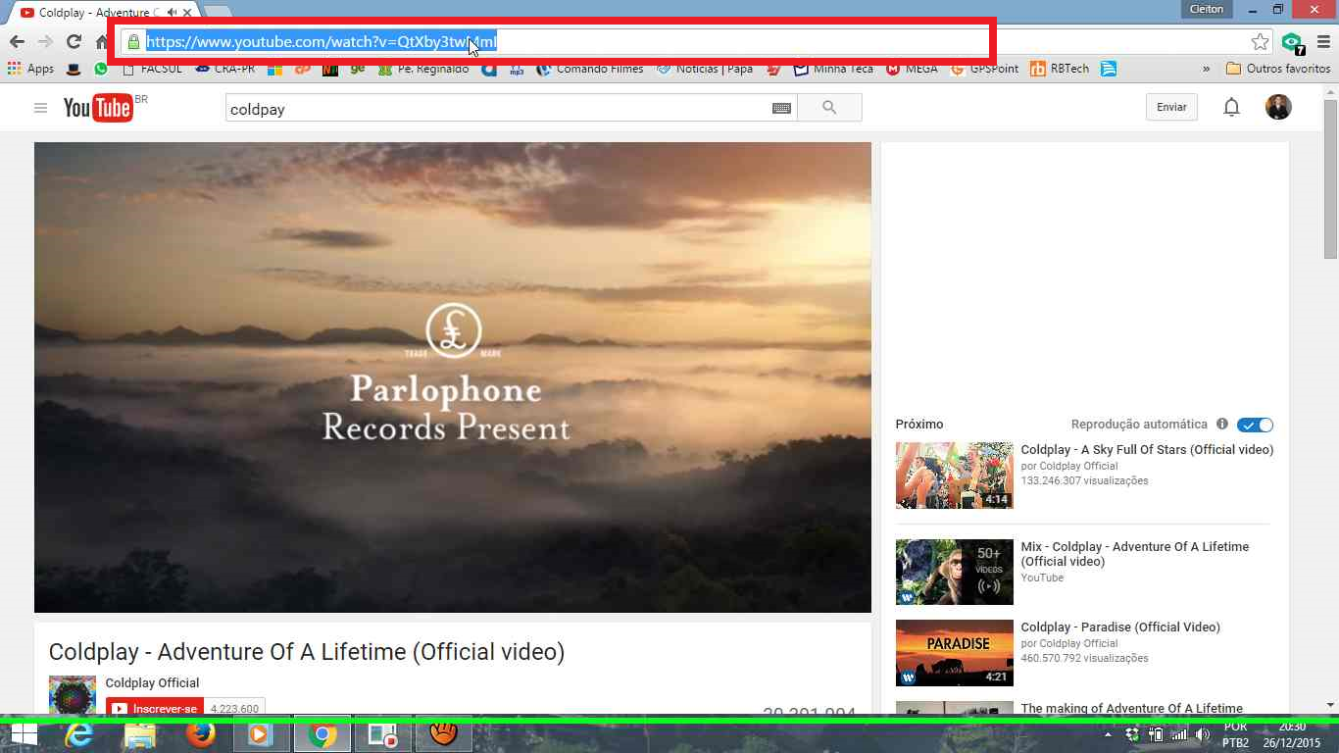Open the Pe. Reginaldo bookmark
This screenshot has height=753, width=1339.
coord(423,69)
